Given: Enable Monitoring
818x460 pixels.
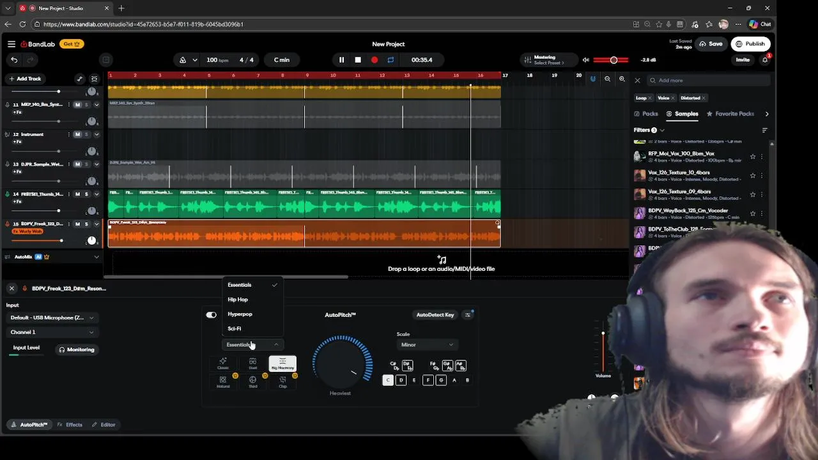Looking at the screenshot, I should (x=77, y=349).
